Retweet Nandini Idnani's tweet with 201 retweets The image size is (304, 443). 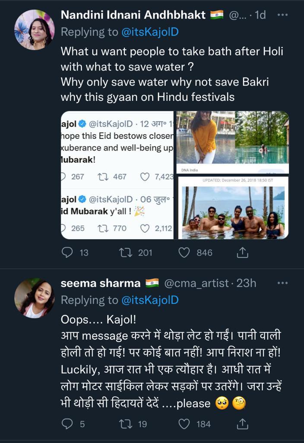pyautogui.click(x=126, y=252)
